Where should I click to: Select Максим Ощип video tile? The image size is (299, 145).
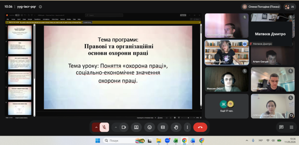click(227, 79)
